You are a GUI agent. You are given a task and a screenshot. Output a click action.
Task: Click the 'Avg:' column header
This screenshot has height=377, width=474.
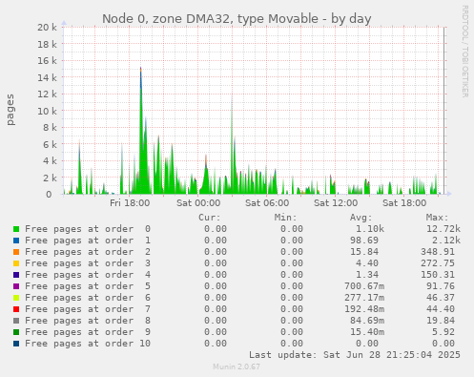pos(361,218)
